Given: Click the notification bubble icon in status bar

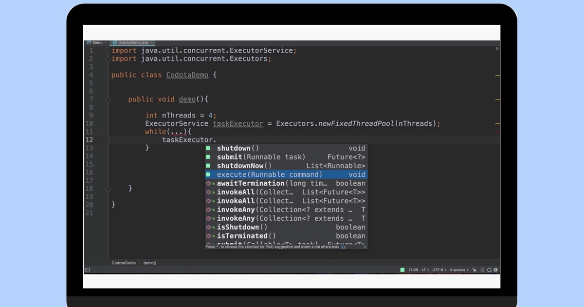Looking at the screenshot, I should coord(489,269).
